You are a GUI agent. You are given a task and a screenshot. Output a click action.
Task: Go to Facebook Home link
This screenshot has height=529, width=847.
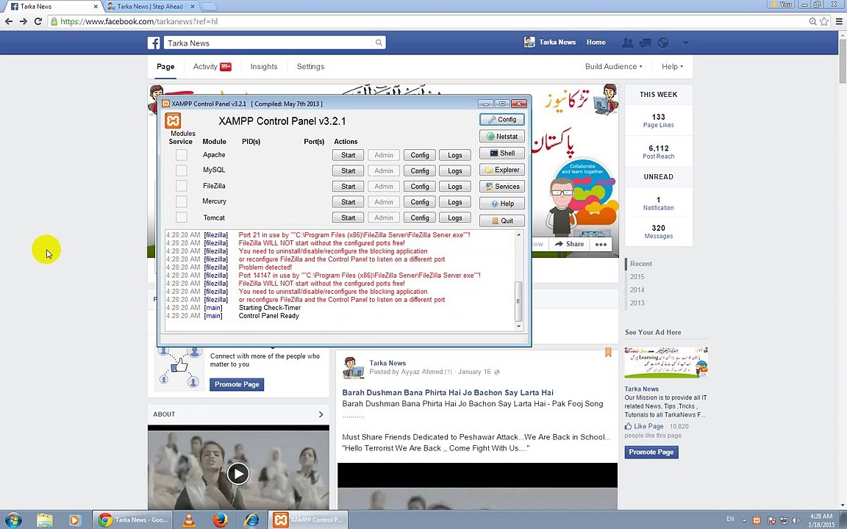[x=596, y=42]
